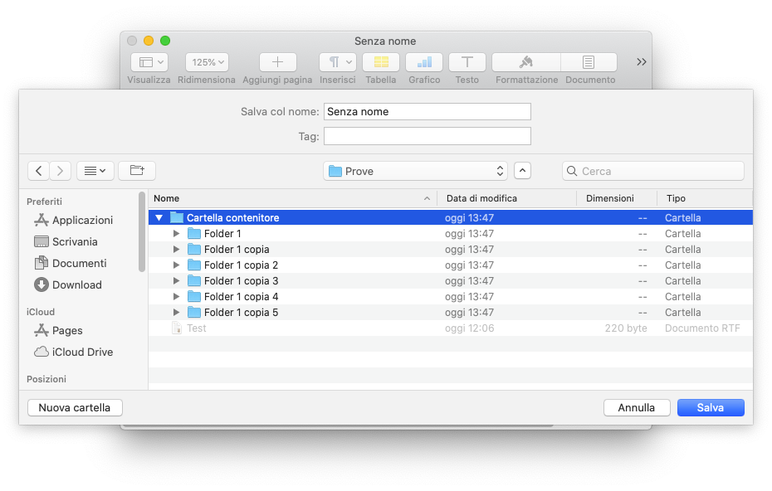Open the Documento settings icon
This screenshot has width=772, height=491.
pyautogui.click(x=589, y=62)
